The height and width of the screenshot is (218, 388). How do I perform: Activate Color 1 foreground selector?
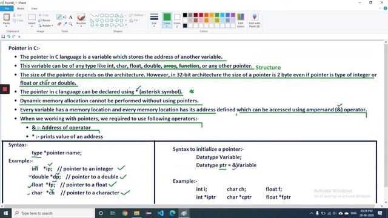pos(167,20)
